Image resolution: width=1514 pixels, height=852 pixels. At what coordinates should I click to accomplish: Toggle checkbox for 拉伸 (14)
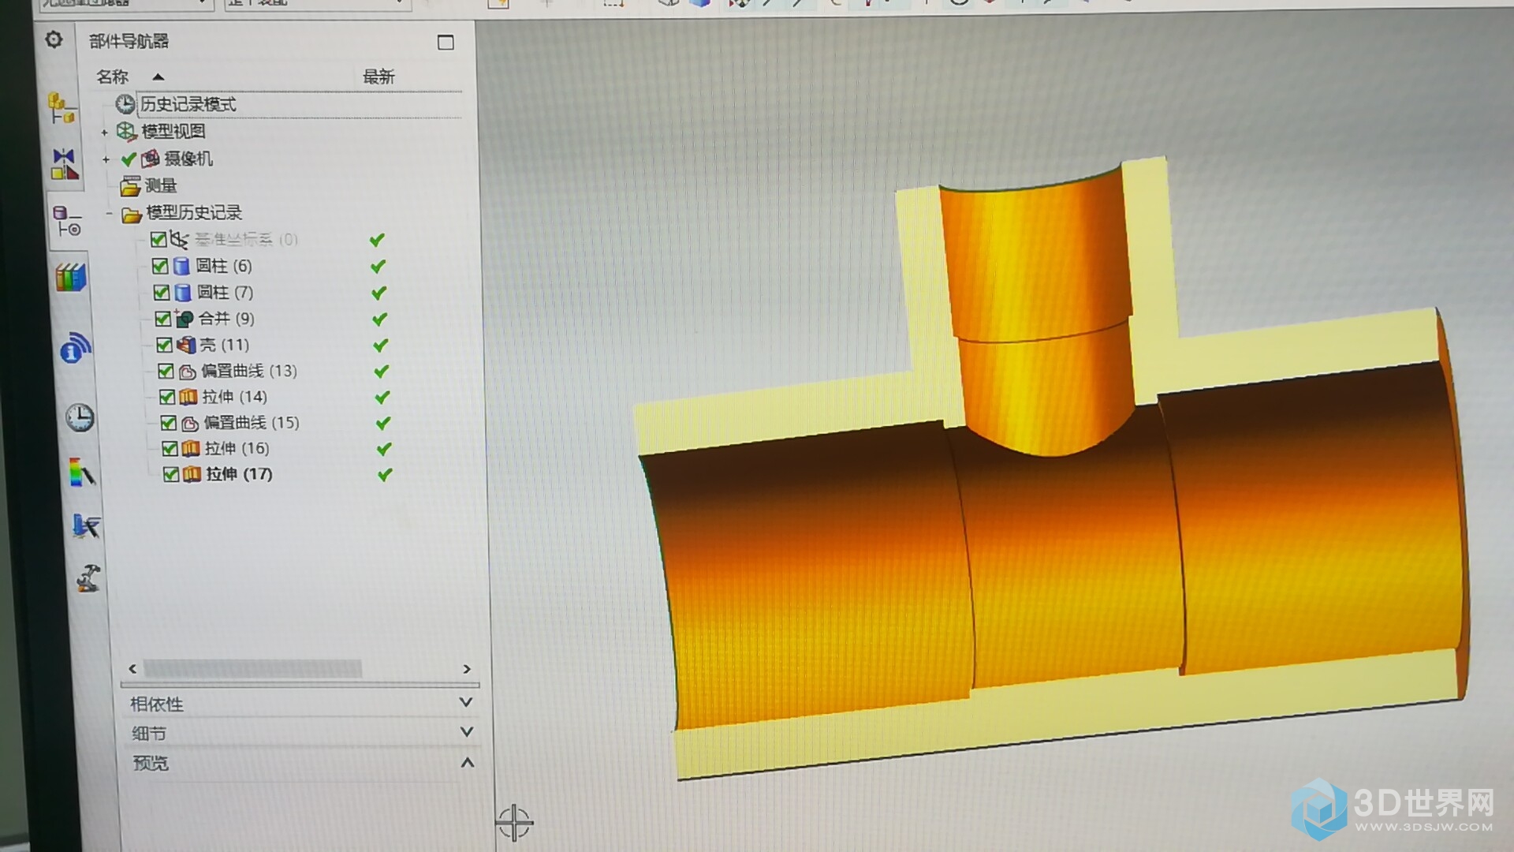coord(167,397)
